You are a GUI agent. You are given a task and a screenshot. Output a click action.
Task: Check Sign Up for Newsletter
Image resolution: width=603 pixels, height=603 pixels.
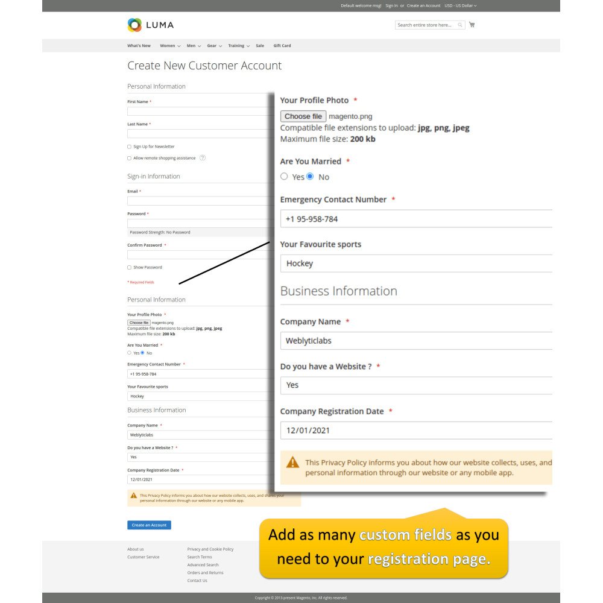tap(129, 147)
